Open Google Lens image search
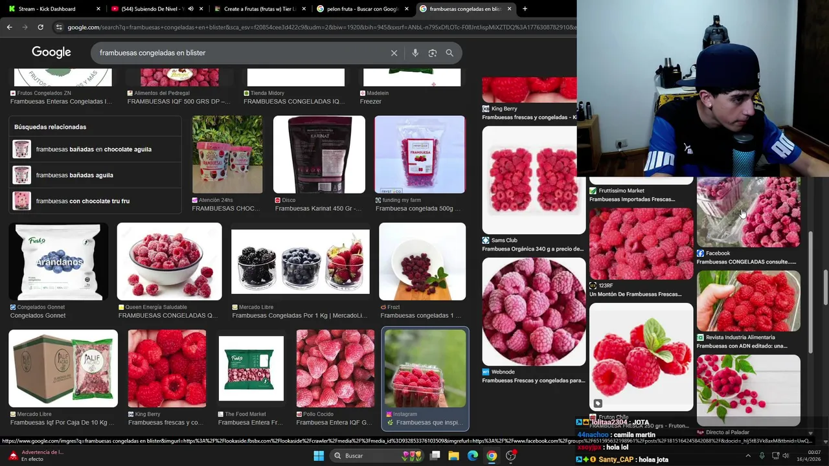This screenshot has width=829, height=466. pos(433,53)
